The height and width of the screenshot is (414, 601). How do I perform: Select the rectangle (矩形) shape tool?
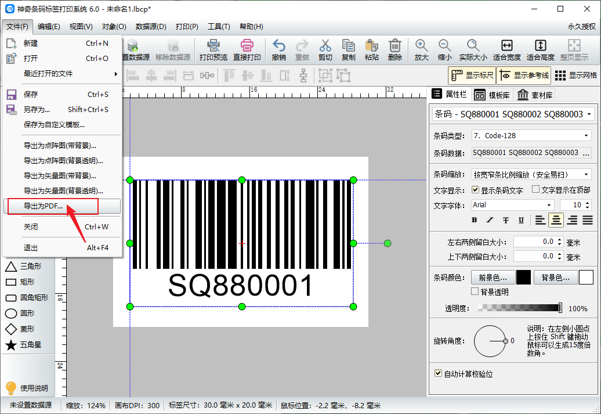click(20, 282)
